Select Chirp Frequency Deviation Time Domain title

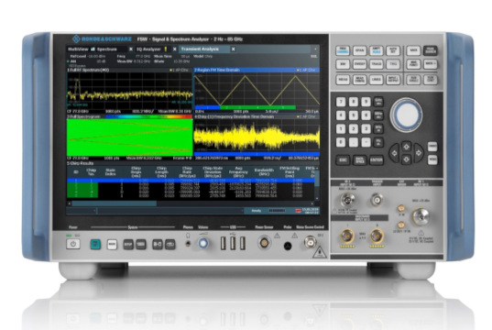[x=234, y=116]
